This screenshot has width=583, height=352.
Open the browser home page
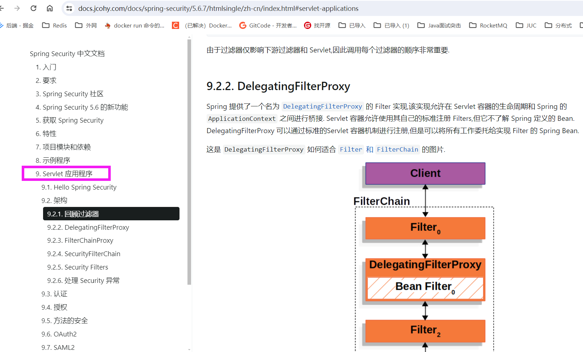click(50, 8)
